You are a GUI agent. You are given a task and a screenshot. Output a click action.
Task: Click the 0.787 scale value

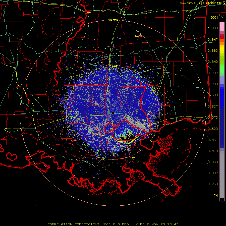point(213,73)
